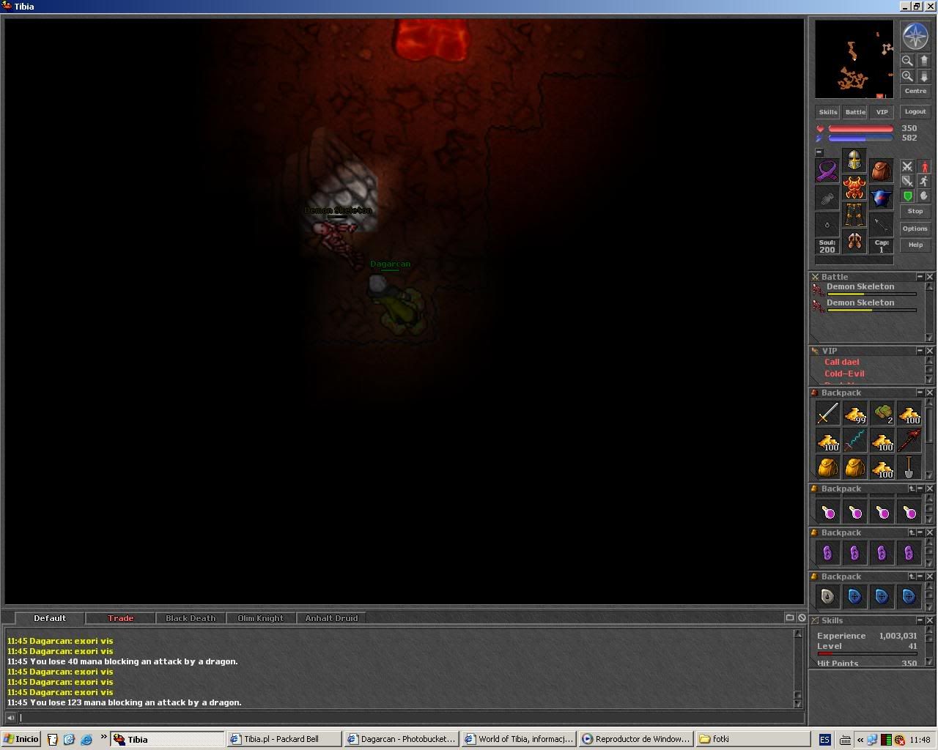Select the purple amulet in the necklace slot

tap(827, 171)
